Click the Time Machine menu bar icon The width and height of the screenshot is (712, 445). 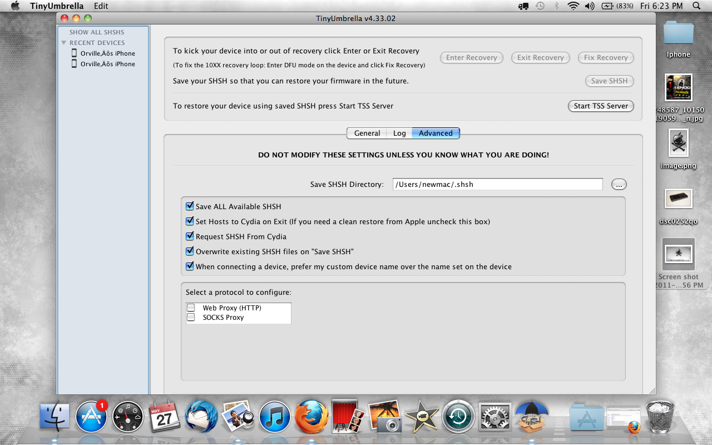(x=540, y=6)
